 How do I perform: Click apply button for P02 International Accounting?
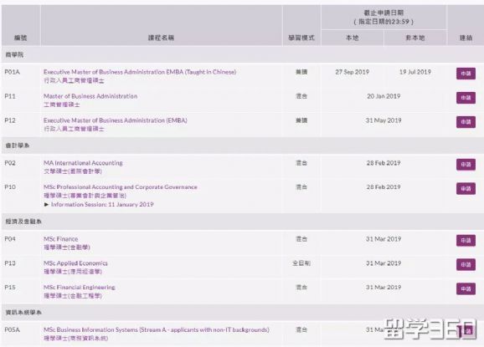[466, 164]
